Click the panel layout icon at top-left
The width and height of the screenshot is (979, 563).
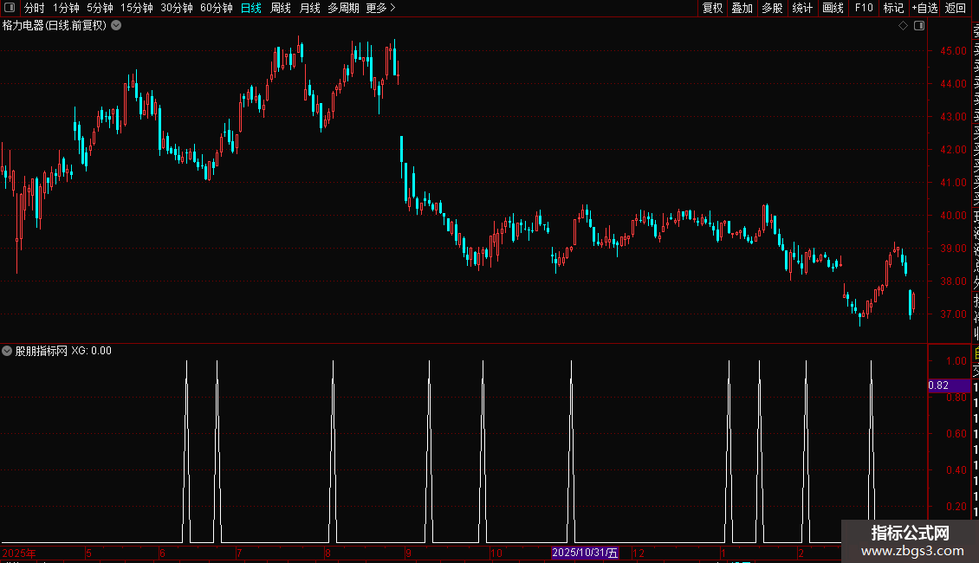pos(10,8)
